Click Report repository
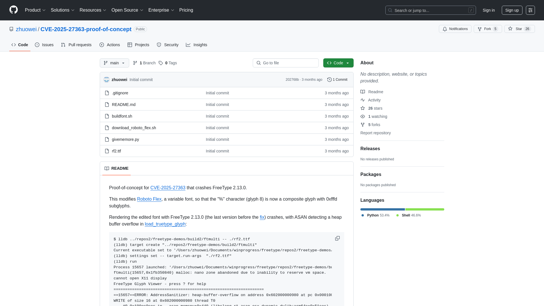544x306 pixels. click(x=375, y=133)
